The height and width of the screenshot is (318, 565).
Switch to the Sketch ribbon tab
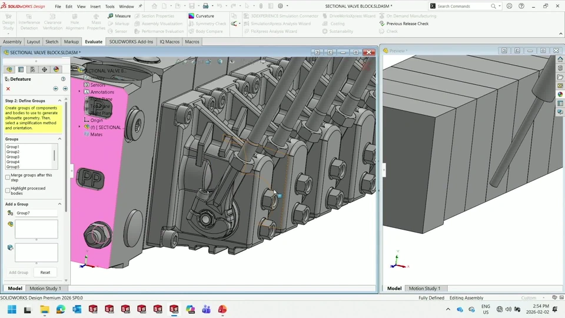click(52, 42)
